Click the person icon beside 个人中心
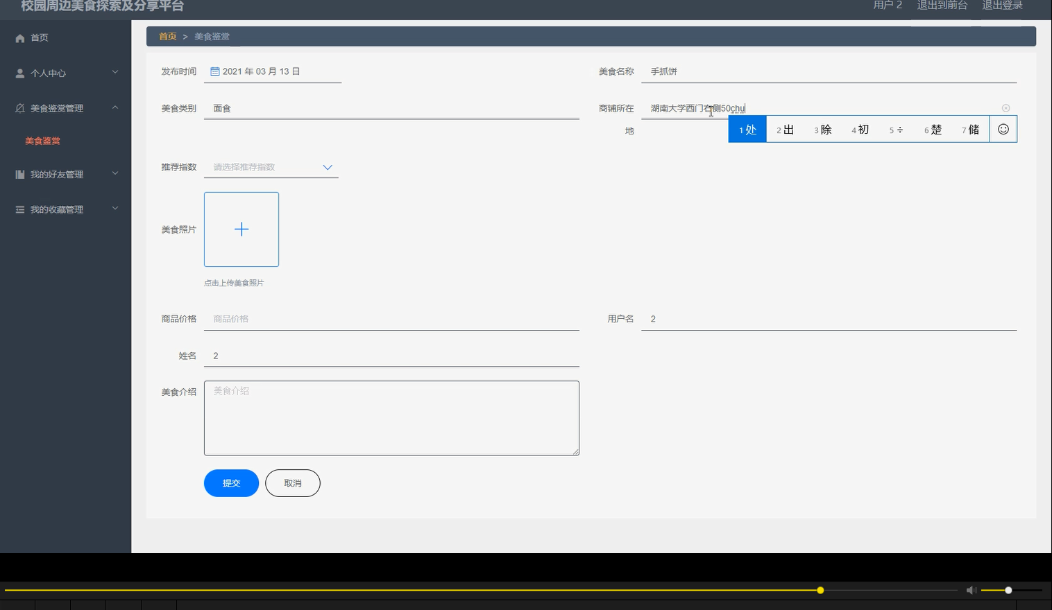Image resolution: width=1052 pixels, height=610 pixels. tap(20, 73)
